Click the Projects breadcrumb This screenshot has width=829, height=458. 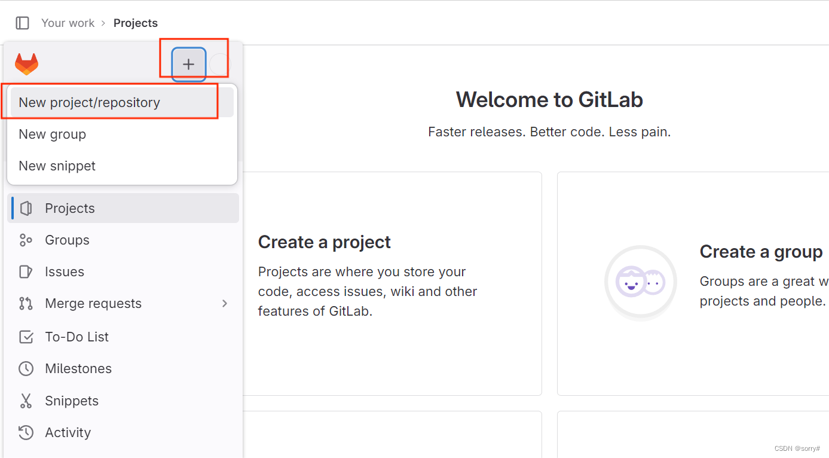tap(136, 23)
